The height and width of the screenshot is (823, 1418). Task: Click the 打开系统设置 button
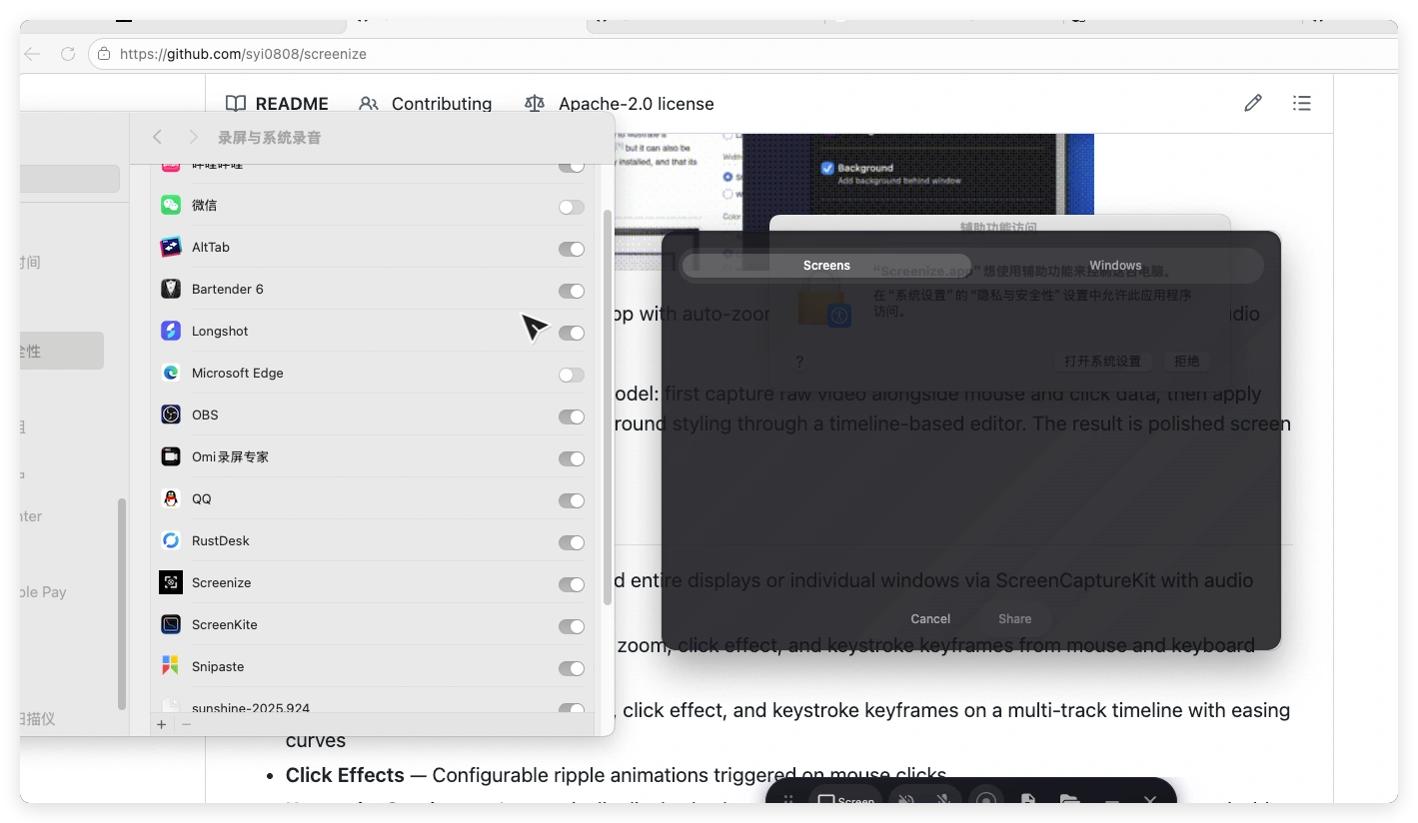(x=1101, y=362)
